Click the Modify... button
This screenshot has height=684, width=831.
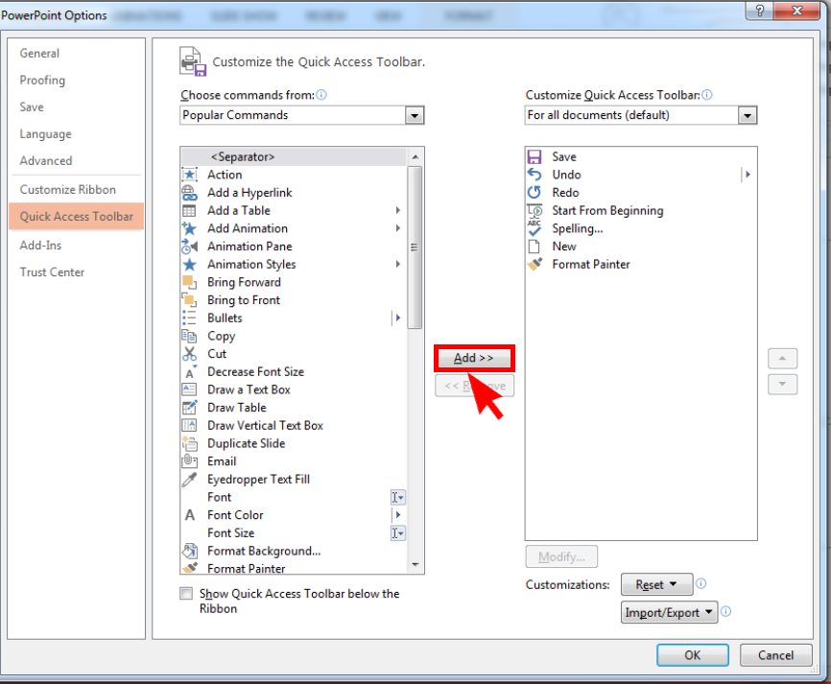pyautogui.click(x=561, y=556)
